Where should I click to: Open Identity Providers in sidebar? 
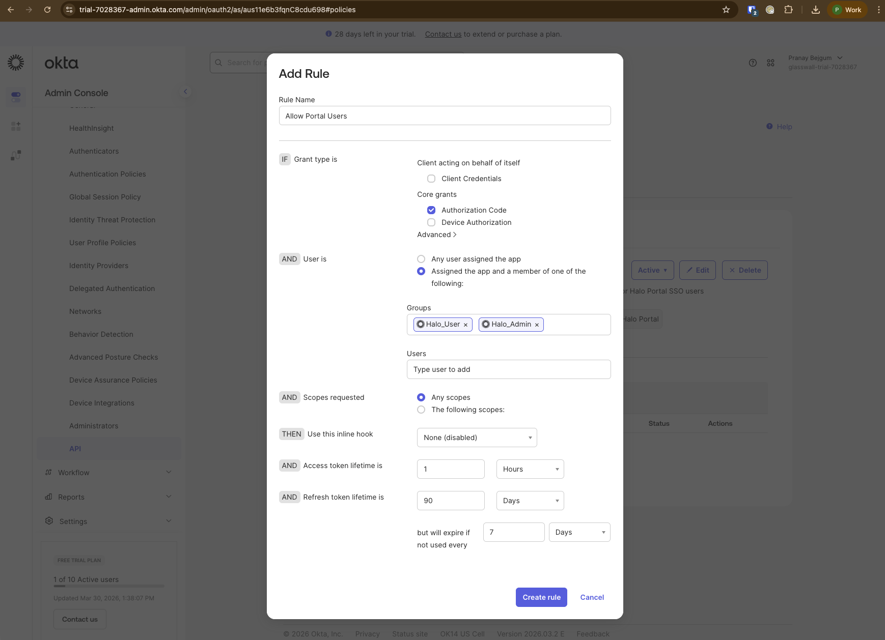(99, 266)
